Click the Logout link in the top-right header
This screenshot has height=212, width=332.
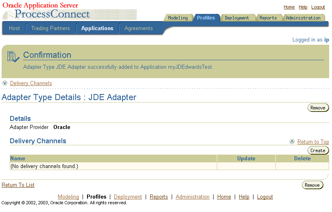[x=318, y=7]
